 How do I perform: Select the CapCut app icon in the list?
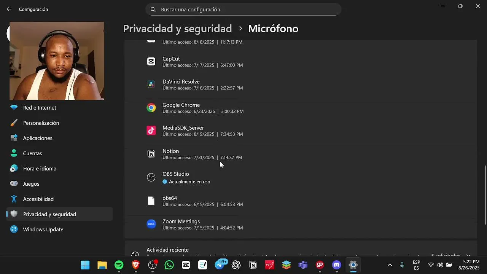click(151, 62)
